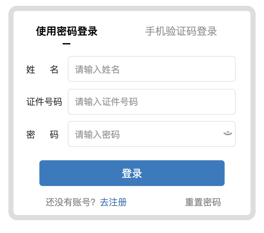Click the 重置密码 link

tap(203, 202)
